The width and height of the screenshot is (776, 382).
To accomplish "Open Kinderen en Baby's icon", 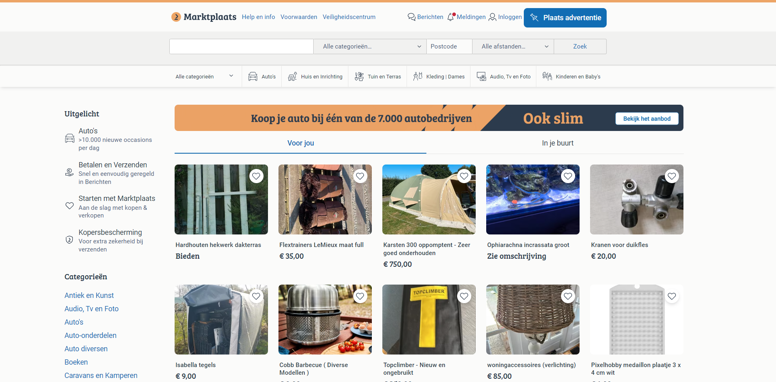I will [x=547, y=77].
